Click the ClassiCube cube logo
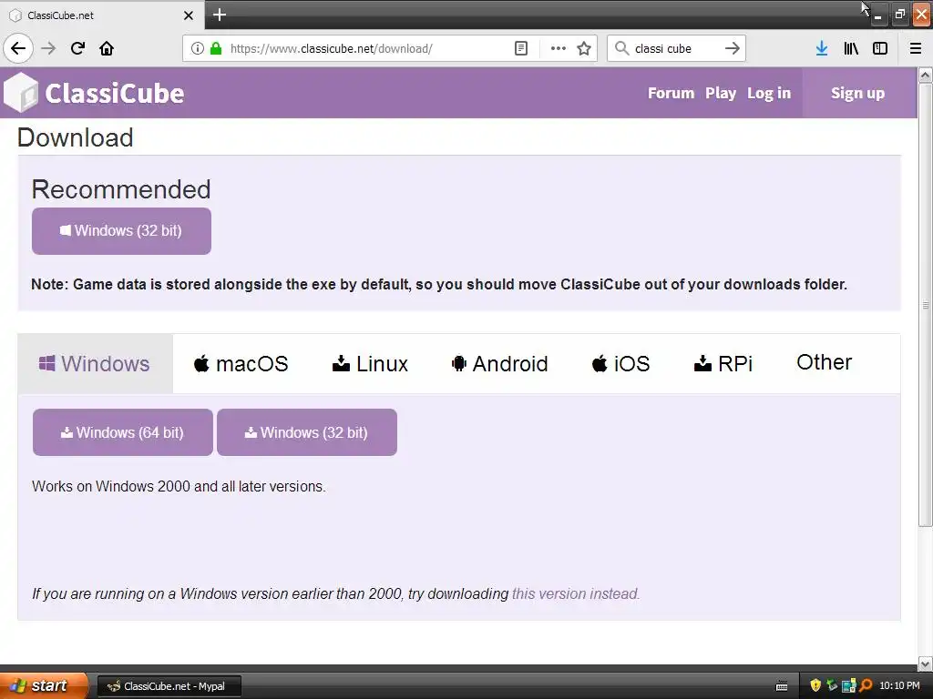The width and height of the screenshot is (933, 699). coord(21,93)
